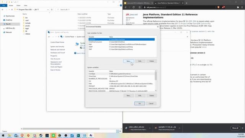
Task: Select Quick access in the navigation pane
Action: click(x=10, y=16)
